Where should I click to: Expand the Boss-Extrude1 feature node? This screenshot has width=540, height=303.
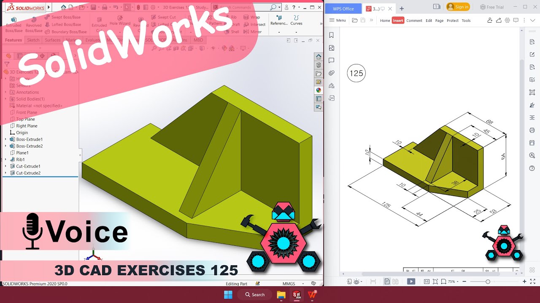(5, 139)
